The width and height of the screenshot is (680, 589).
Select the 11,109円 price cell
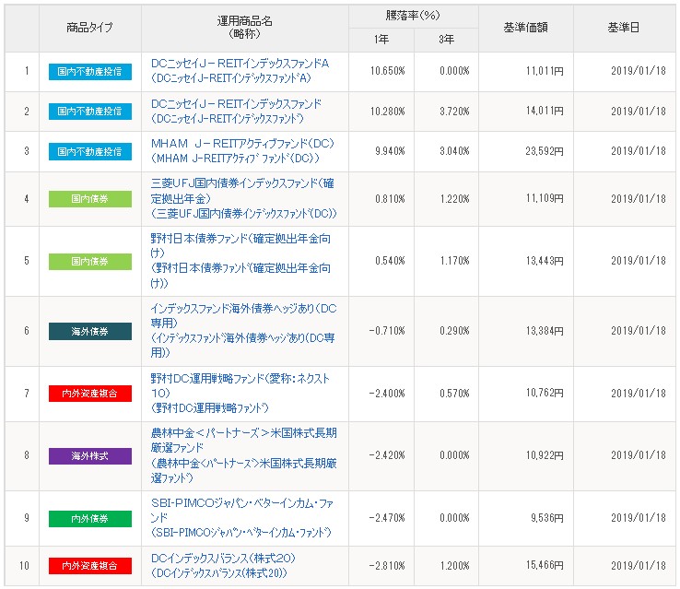pyautogui.click(x=526, y=199)
